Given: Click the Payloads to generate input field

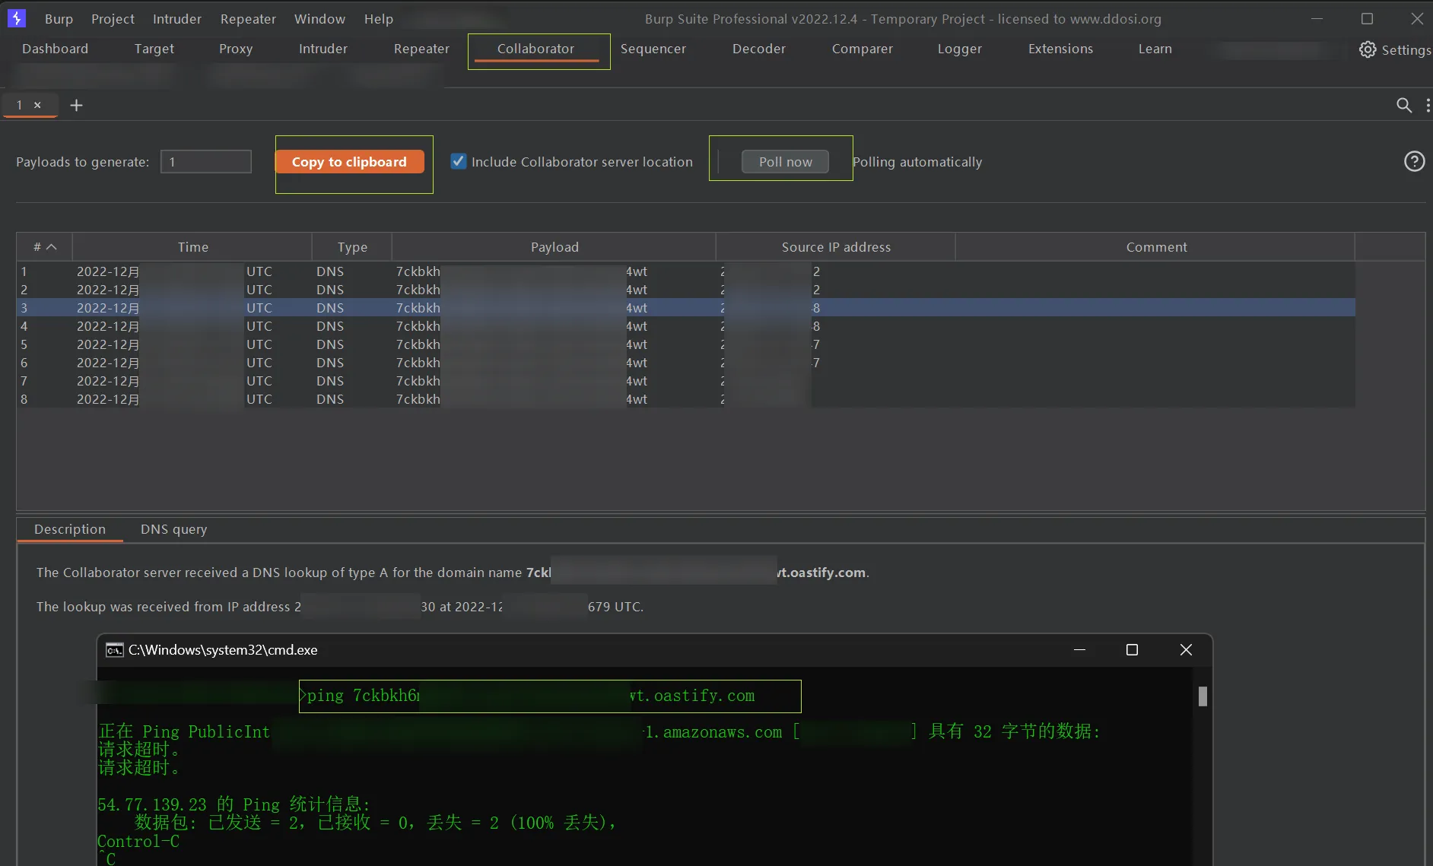Looking at the screenshot, I should pyautogui.click(x=206, y=161).
